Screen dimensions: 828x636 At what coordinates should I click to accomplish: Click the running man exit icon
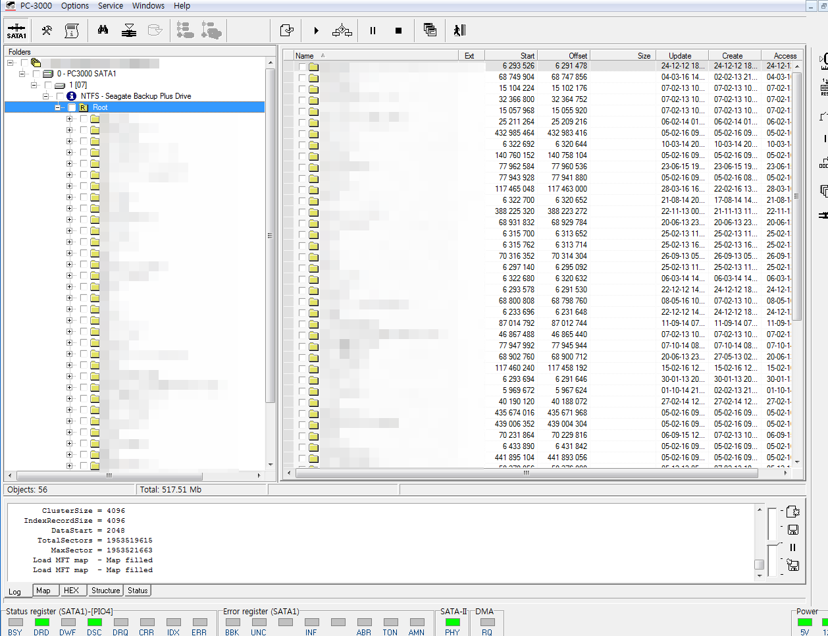coord(459,30)
